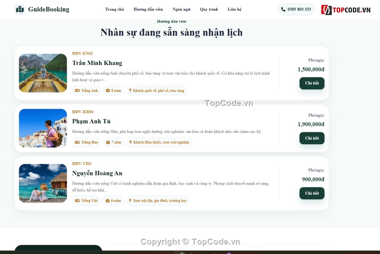Click the GuideBooking brand name
This screenshot has height=254, width=380.
(49, 10)
